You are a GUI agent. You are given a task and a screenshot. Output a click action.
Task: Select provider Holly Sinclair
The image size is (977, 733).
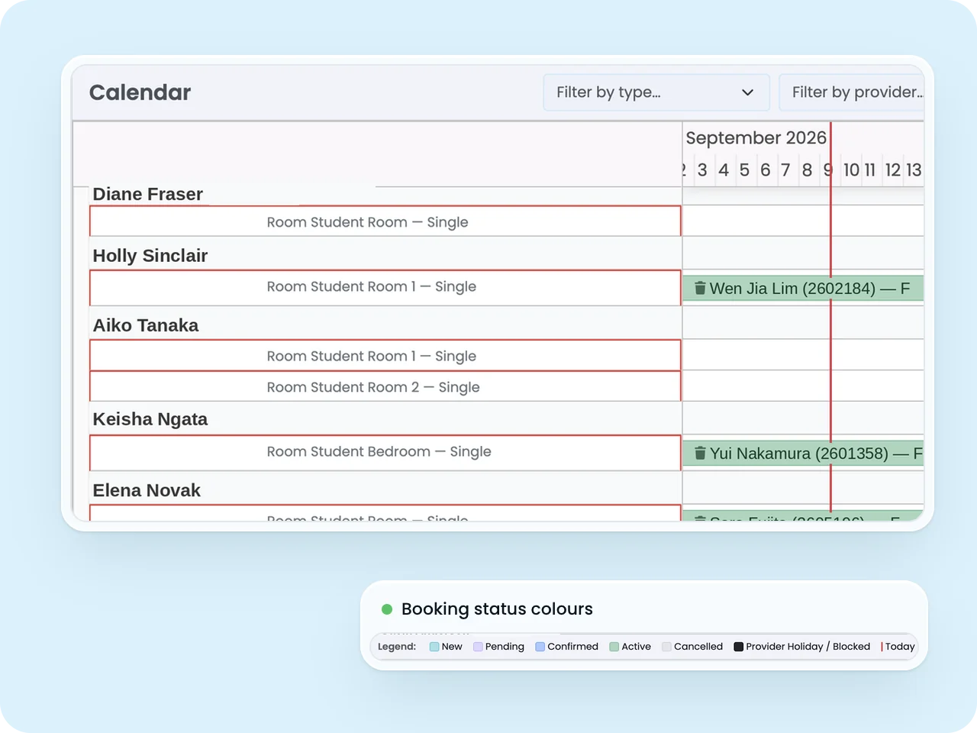[x=150, y=256]
